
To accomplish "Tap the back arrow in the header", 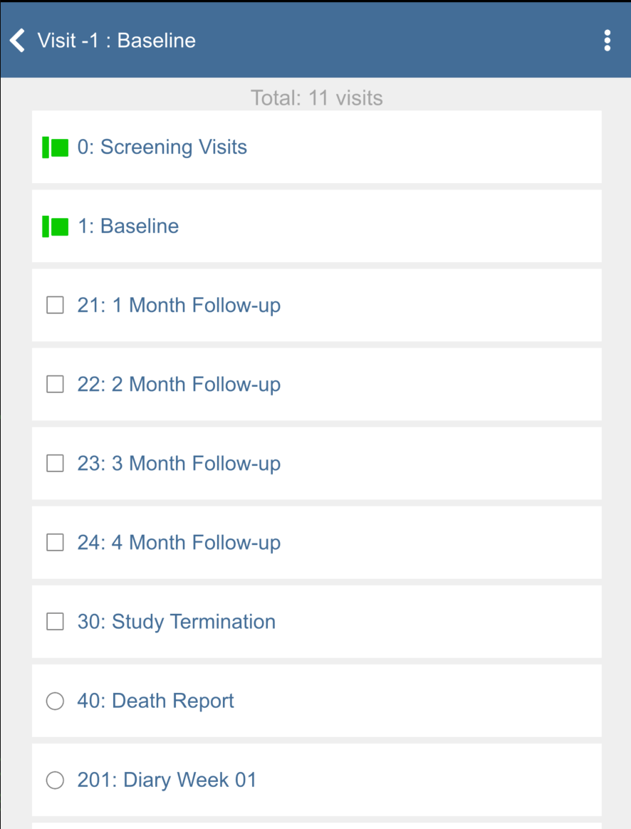I will [x=19, y=41].
